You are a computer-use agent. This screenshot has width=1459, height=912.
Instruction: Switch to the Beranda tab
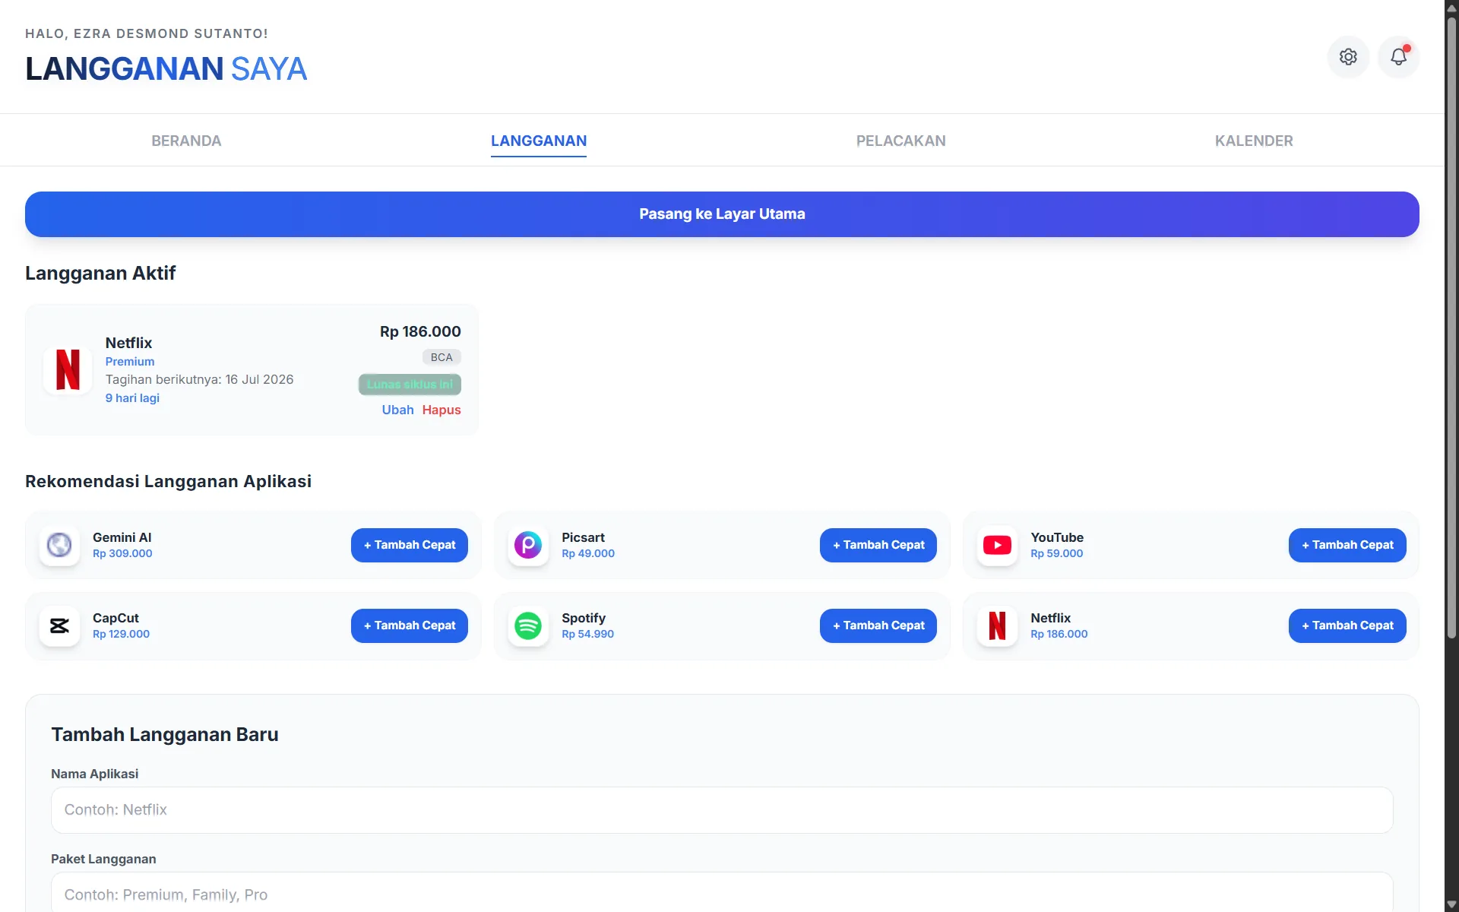click(x=186, y=141)
